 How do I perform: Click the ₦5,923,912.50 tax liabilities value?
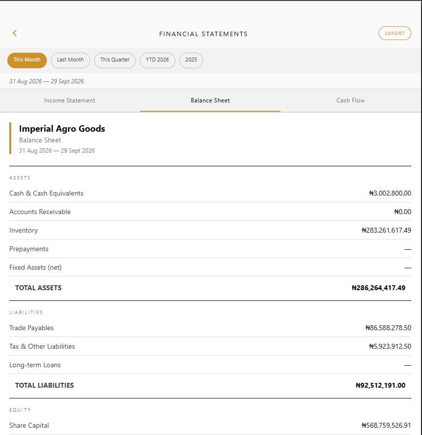click(390, 347)
